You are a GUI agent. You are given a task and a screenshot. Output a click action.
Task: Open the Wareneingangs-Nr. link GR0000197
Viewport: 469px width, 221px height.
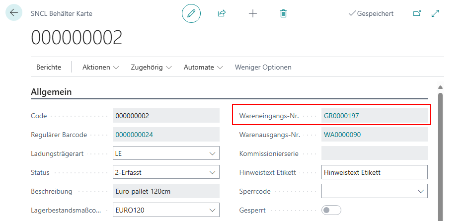tap(341, 116)
